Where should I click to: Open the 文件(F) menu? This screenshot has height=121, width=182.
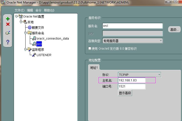click(x=20, y=10)
